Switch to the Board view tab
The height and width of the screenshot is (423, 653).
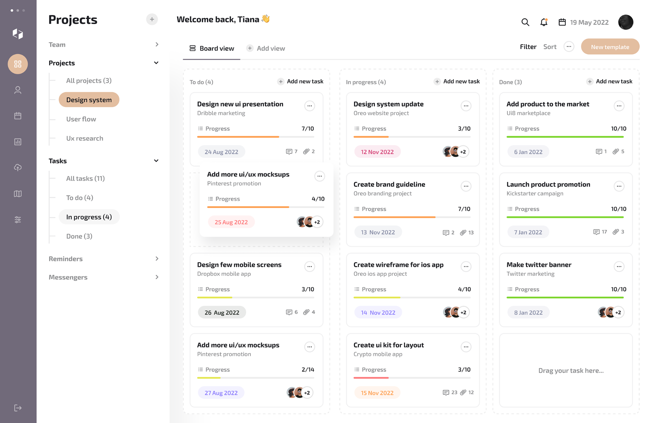tap(212, 48)
